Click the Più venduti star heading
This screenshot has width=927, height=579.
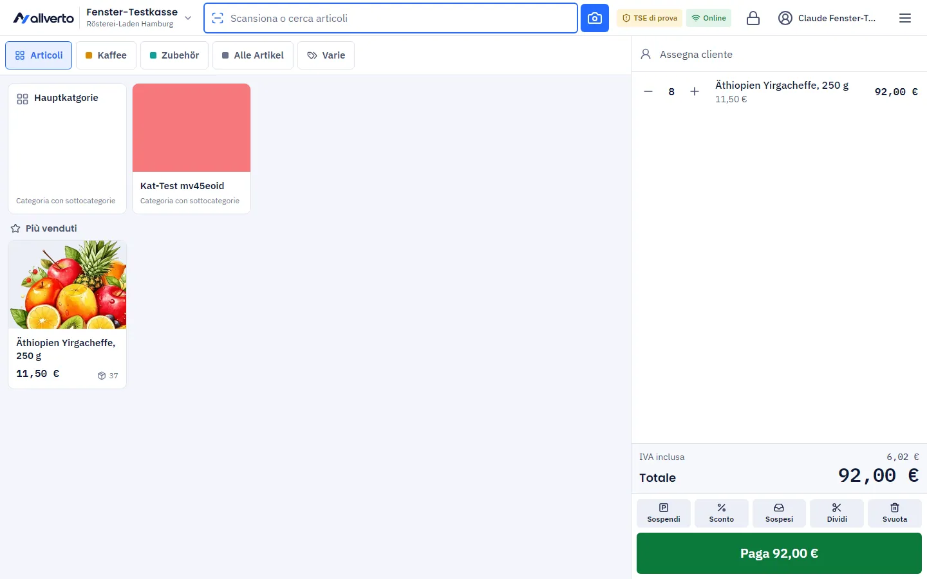(x=44, y=228)
